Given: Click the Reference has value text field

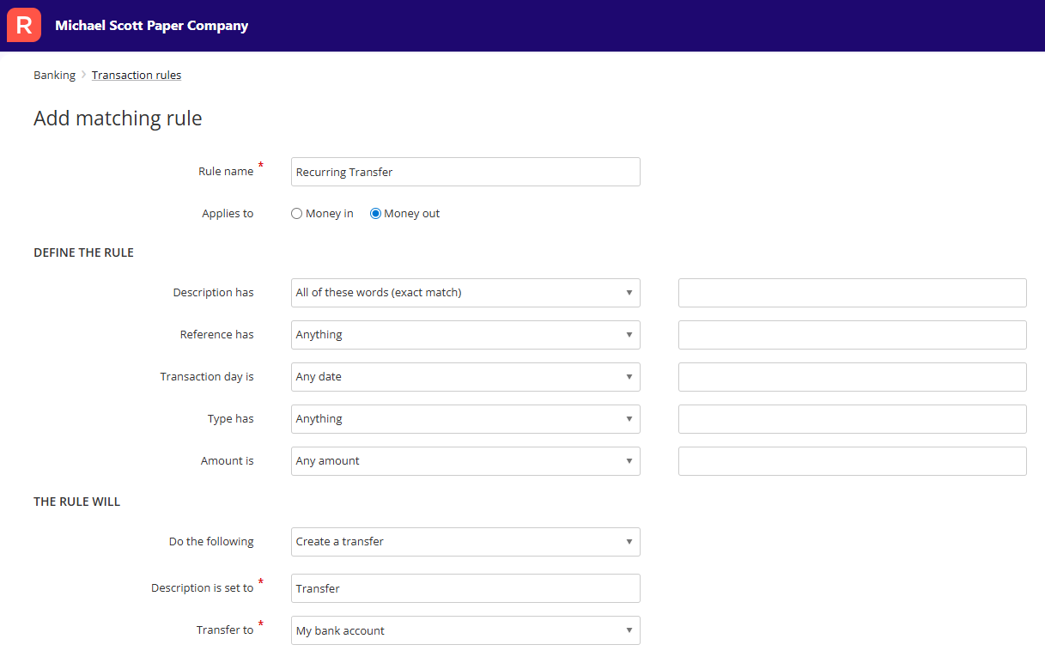Looking at the screenshot, I should tap(853, 335).
